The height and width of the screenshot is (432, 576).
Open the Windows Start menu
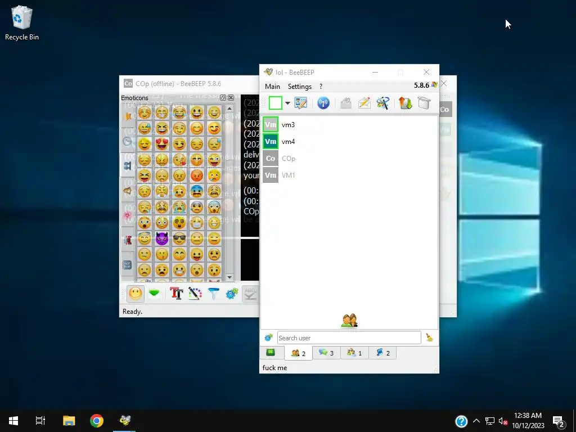(x=13, y=421)
